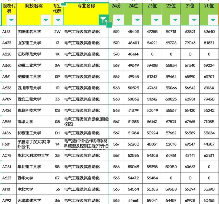Select school code cell A433
The width and height of the screenshot is (219, 204).
tap(9, 43)
